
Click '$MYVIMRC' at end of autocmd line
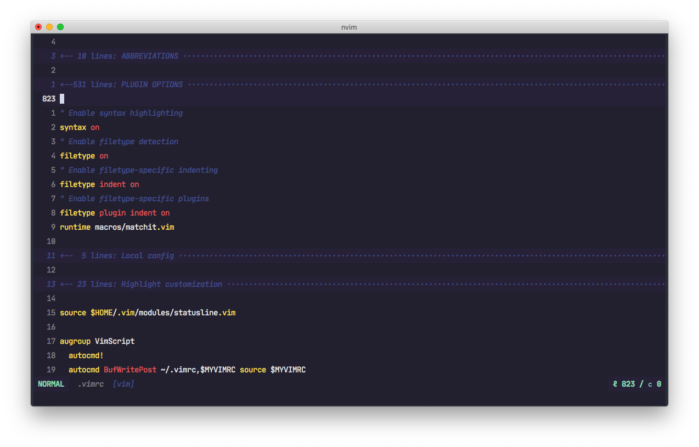coord(288,370)
